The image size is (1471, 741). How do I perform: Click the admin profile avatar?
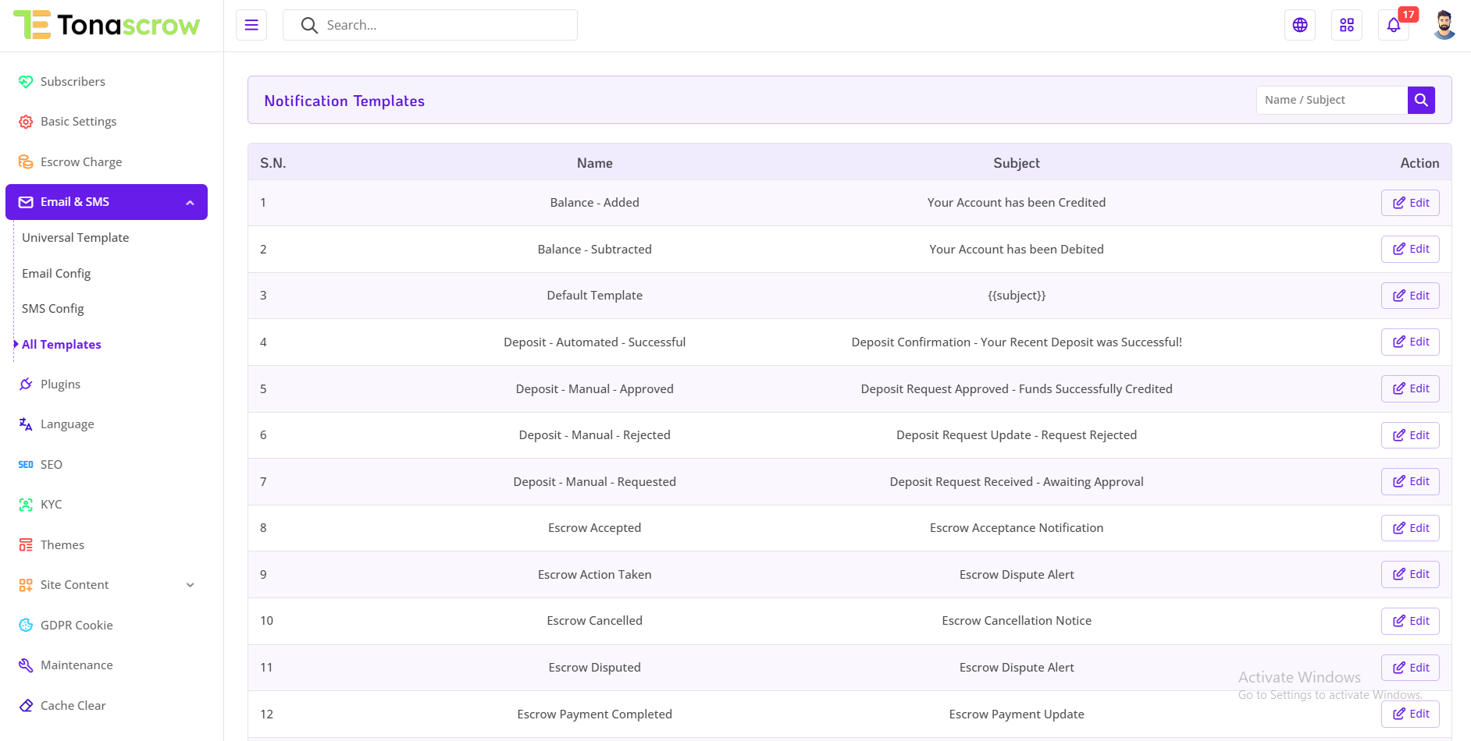click(1444, 25)
